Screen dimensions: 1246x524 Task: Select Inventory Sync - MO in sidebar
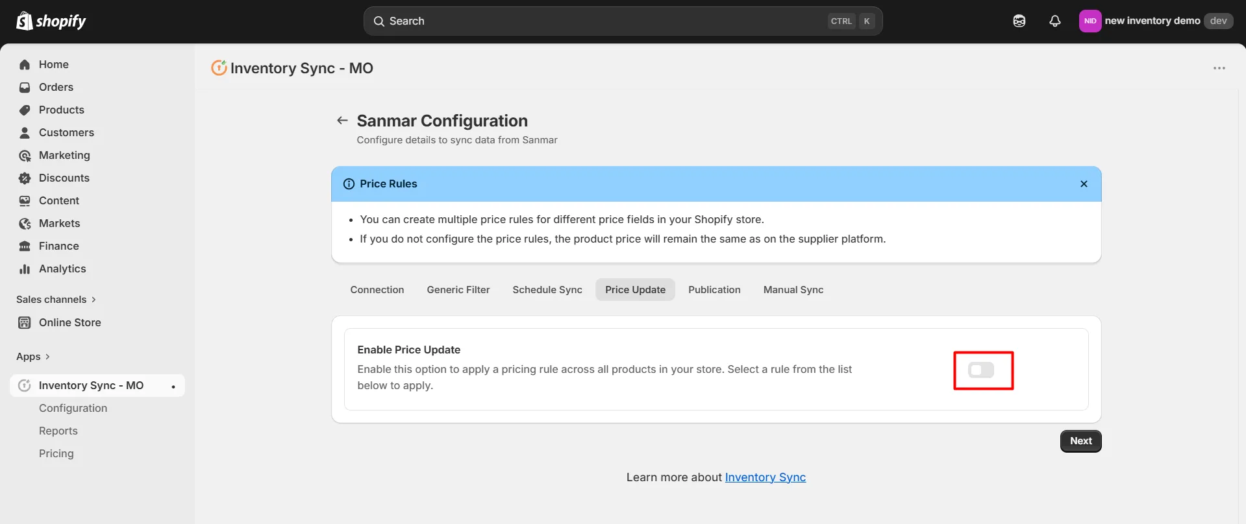coord(97,386)
